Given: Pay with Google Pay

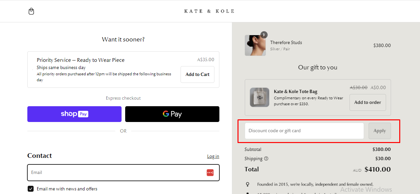Looking at the screenshot, I should 172,114.
